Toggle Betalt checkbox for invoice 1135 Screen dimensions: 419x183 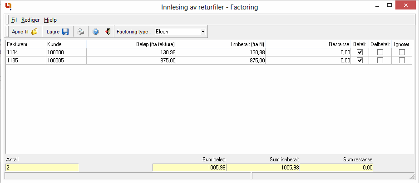tap(360, 61)
